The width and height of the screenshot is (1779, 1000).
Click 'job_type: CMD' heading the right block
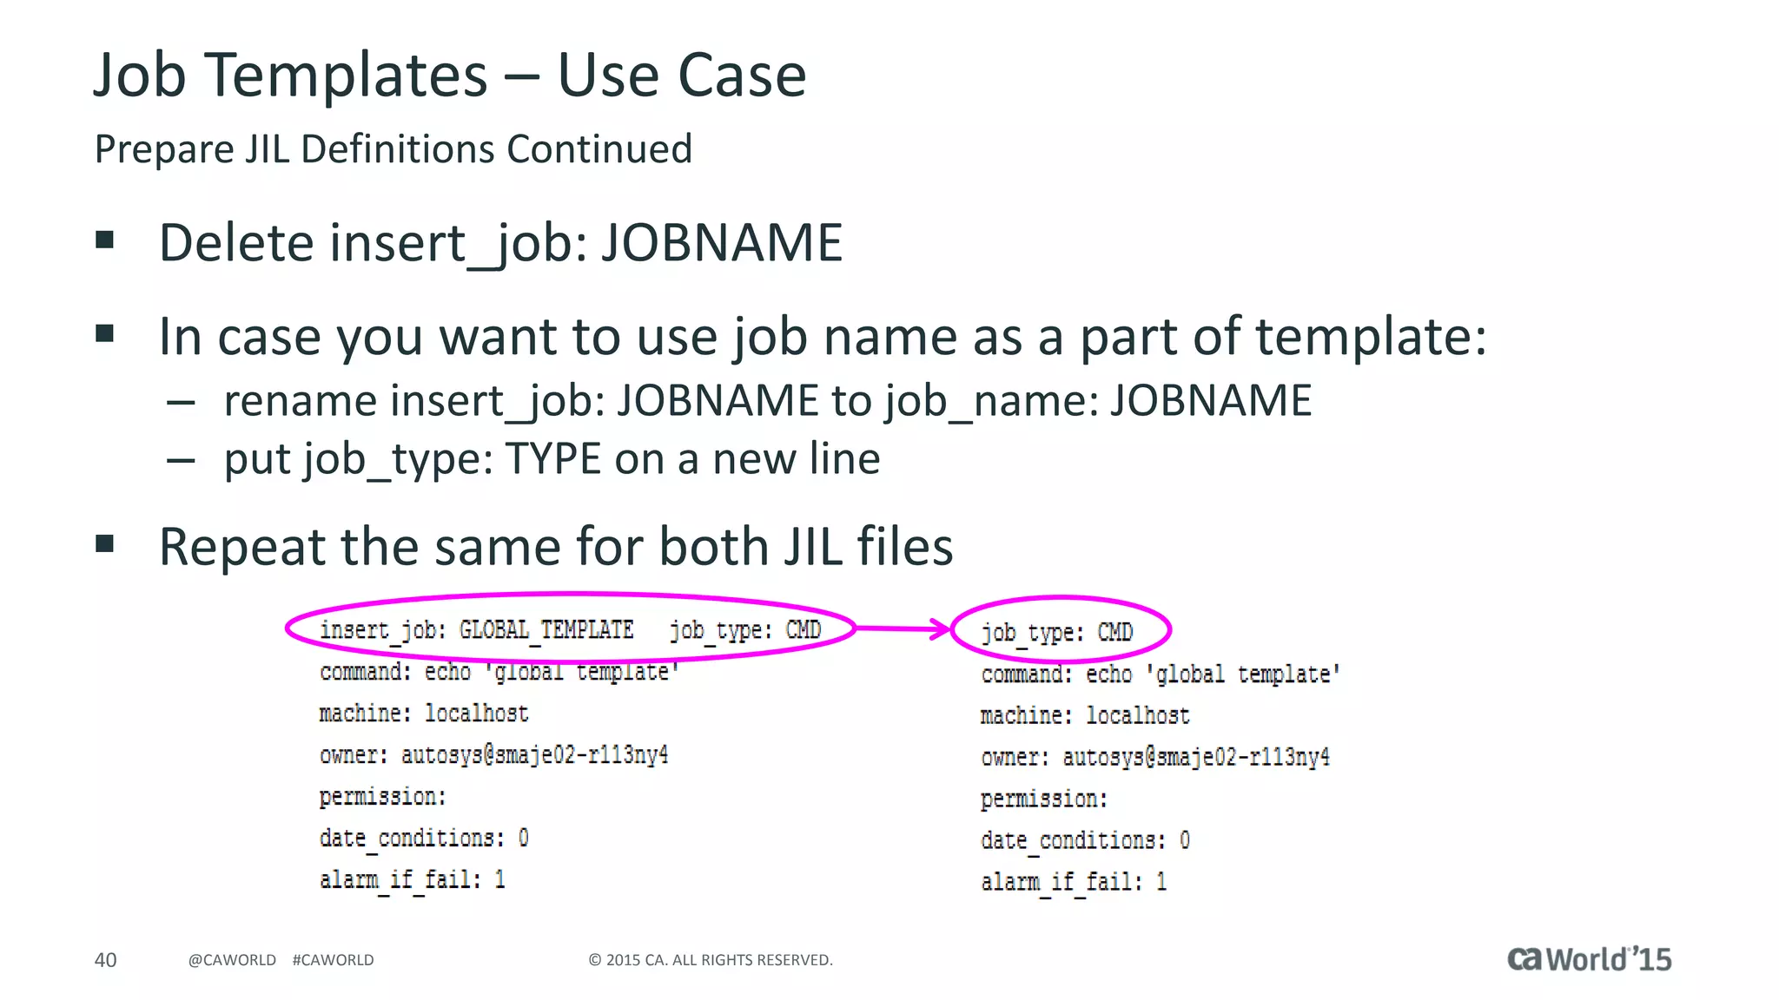tap(1057, 633)
